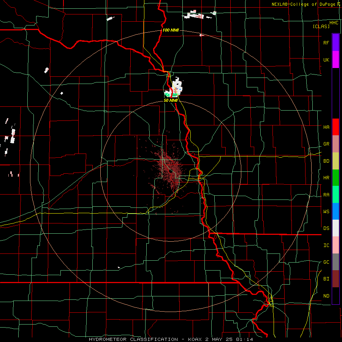
Task: Click the ND black legend swatch
Action: [336, 296]
